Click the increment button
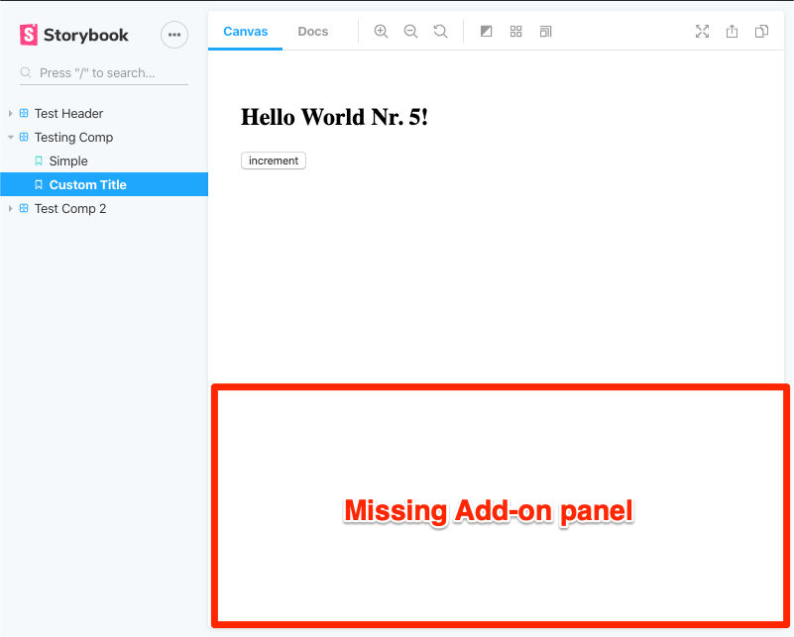Image resolution: width=794 pixels, height=637 pixels. [273, 159]
